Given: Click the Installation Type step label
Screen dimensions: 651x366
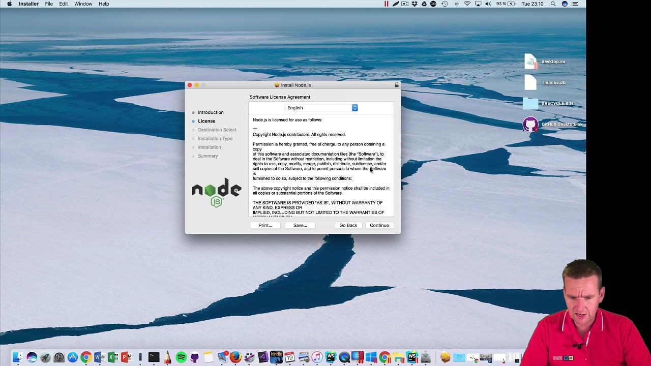Looking at the screenshot, I should click(x=215, y=138).
